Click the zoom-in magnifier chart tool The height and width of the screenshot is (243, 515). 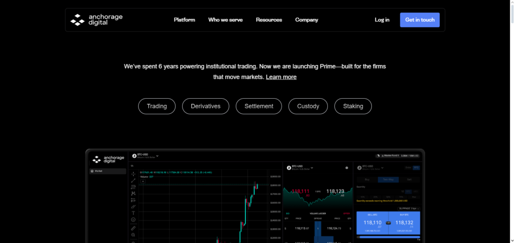click(133, 234)
